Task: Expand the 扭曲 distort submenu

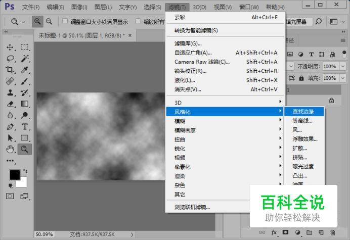Action: coord(225,139)
